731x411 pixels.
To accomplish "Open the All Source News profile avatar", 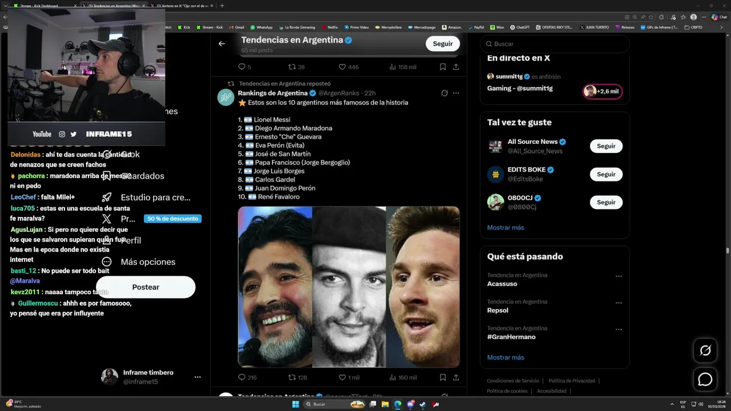I will (x=495, y=146).
